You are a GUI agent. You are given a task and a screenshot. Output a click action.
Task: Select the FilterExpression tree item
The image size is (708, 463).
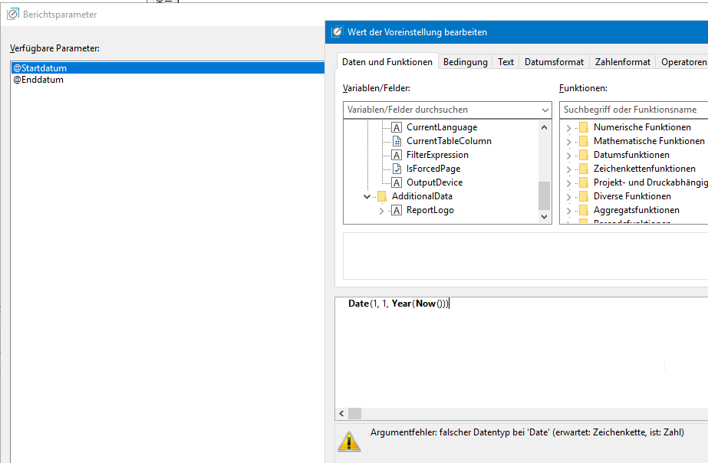[x=437, y=155]
